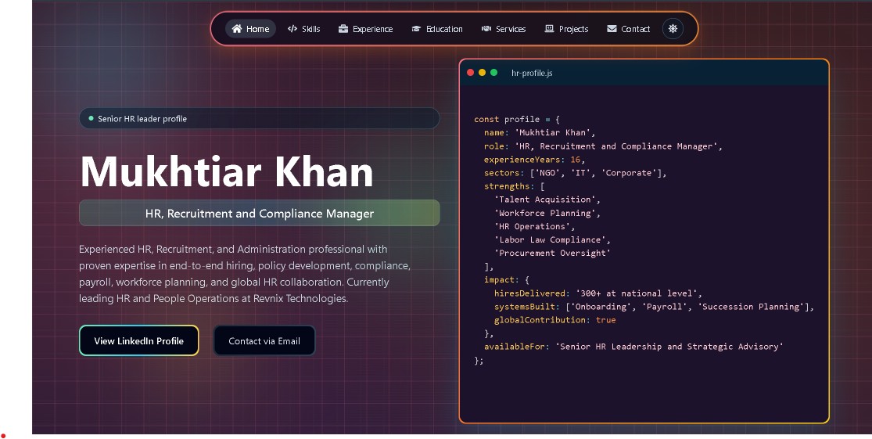872x439 pixels.
Task: Click the hiresDelivered code line
Action: coord(597,293)
